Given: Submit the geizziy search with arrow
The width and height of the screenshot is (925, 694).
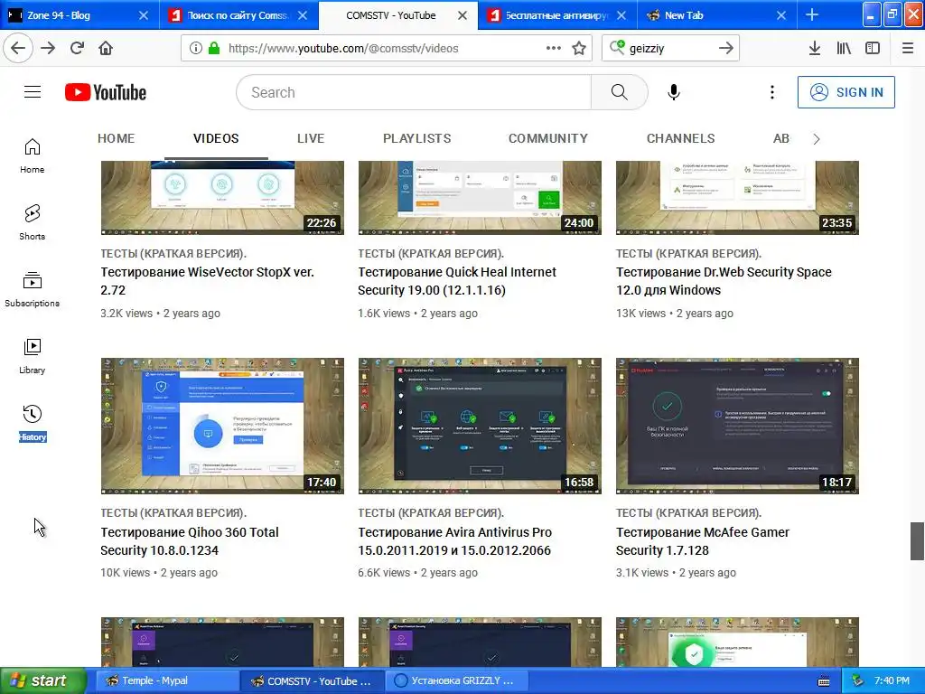Looking at the screenshot, I should coord(726,48).
